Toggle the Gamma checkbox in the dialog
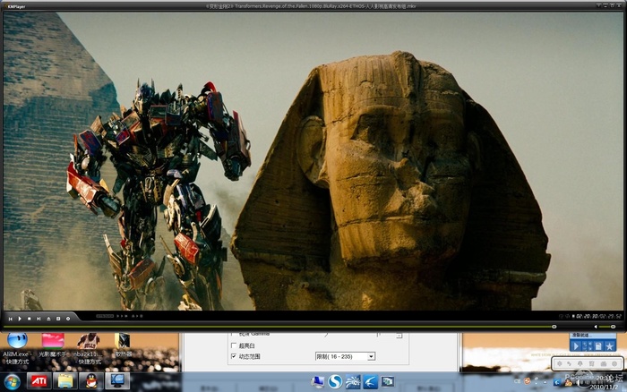The width and height of the screenshot is (627, 392). pos(235,334)
